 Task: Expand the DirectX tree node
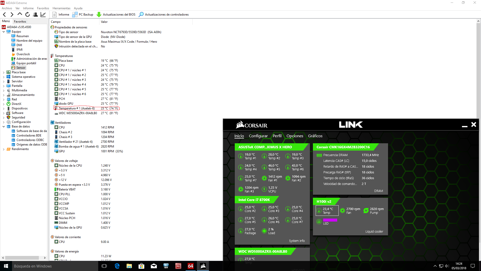[4, 104]
